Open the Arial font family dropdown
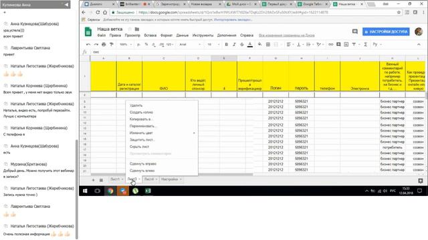This screenshot has height=240, width=428. [x=190, y=45]
